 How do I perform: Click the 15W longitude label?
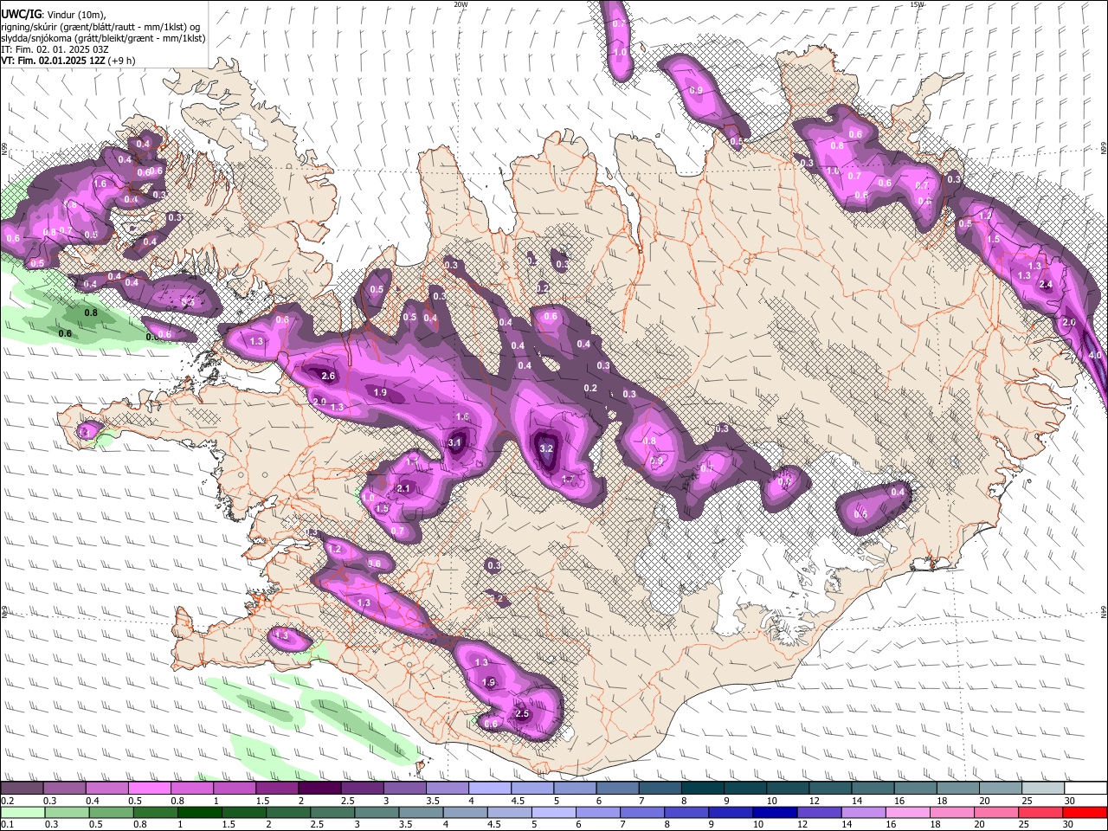coord(918,4)
